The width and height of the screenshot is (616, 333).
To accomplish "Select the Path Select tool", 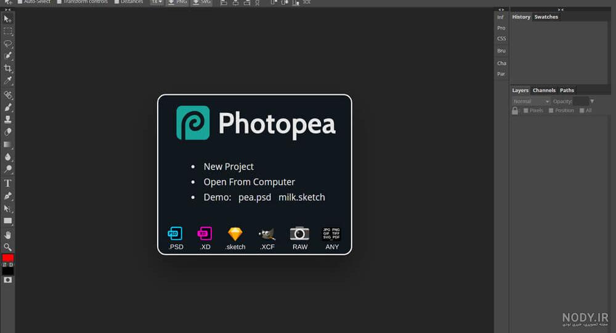I will (x=7, y=208).
